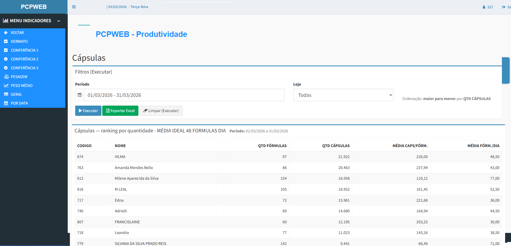Toggle the CONFERÊNCIA 1 checkbox item
This screenshot has width=511, height=246.
pyautogui.click(x=6, y=50)
